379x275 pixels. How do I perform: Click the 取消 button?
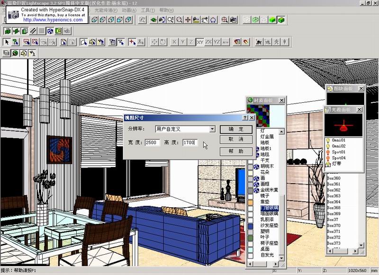[x=236, y=139]
